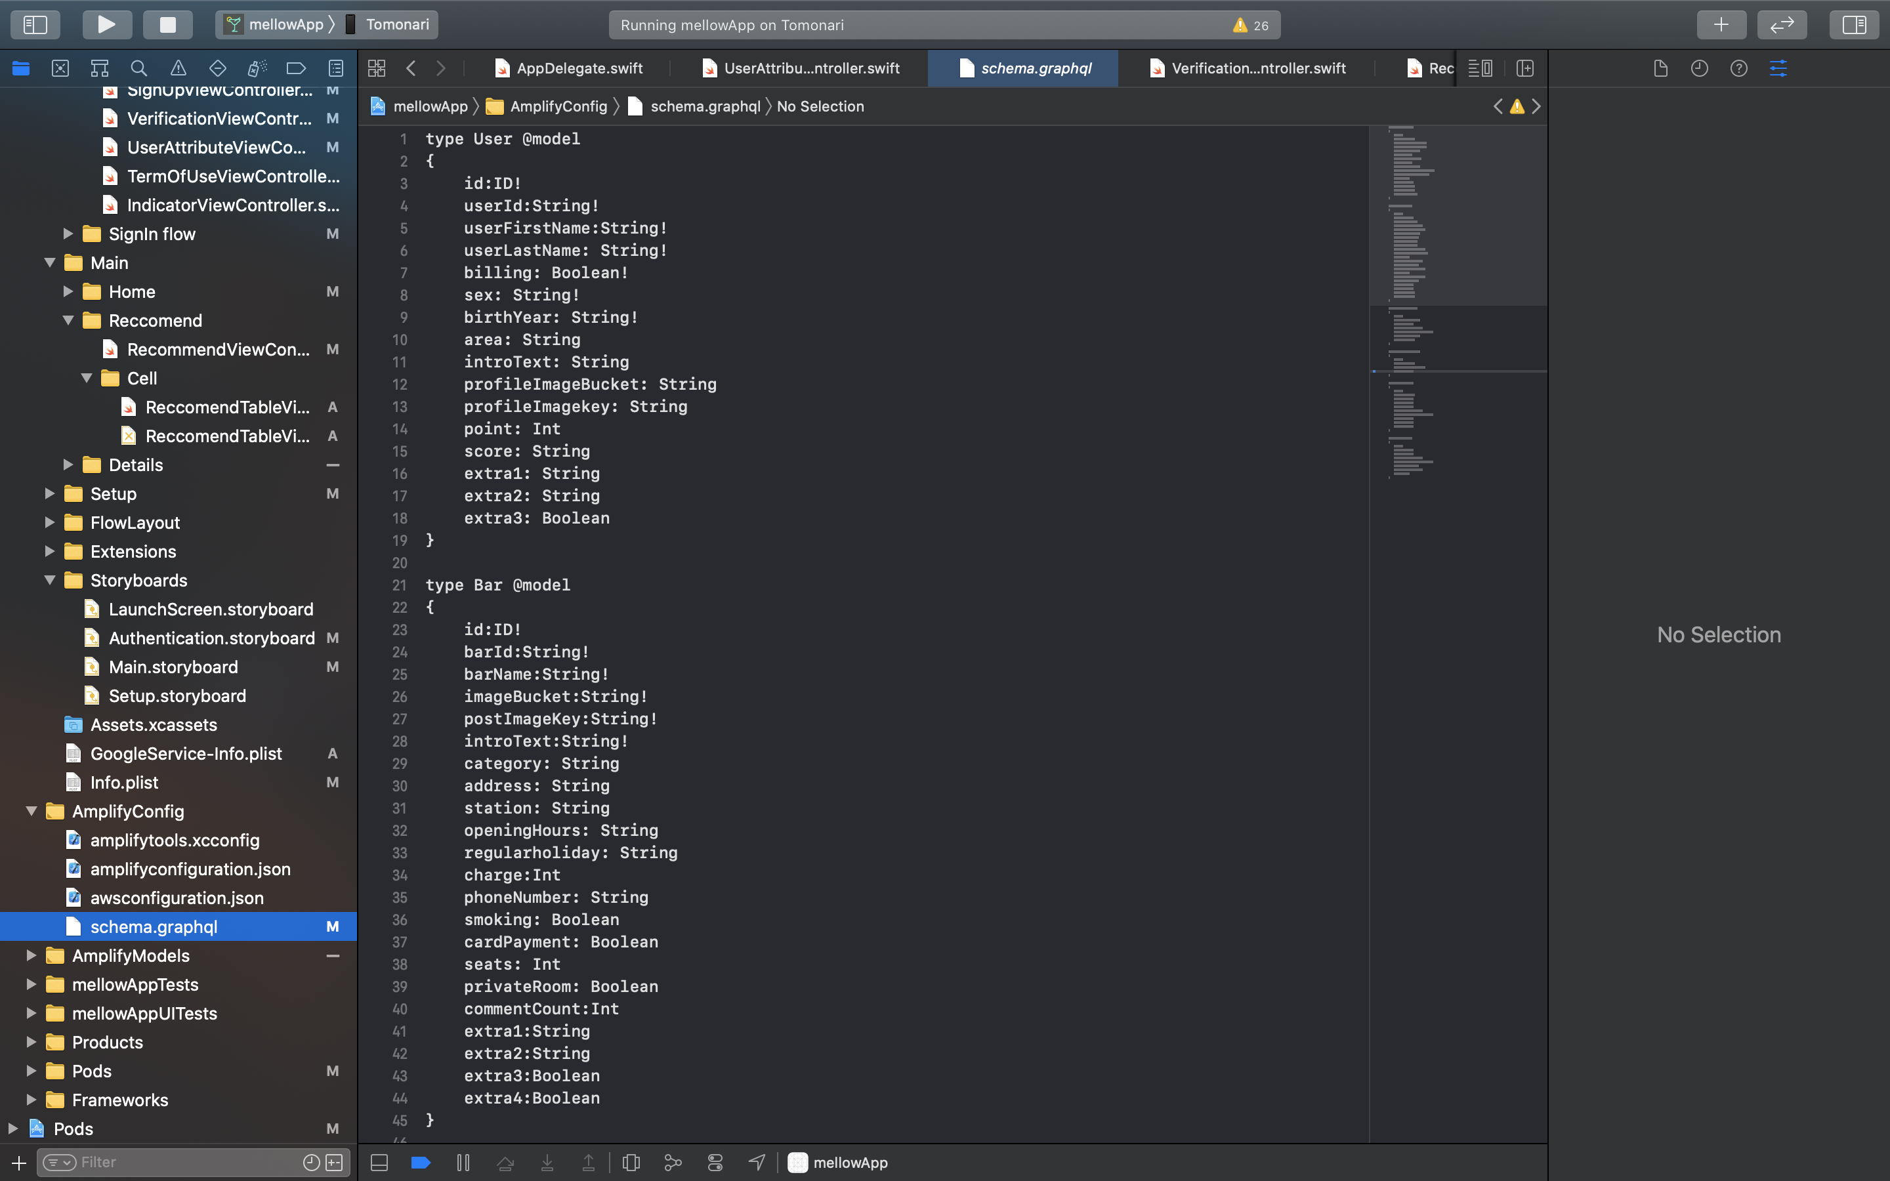Viewport: 1890px width, 1181px height.
Task: Click the Debug View Hierarchy icon
Action: [631, 1162]
